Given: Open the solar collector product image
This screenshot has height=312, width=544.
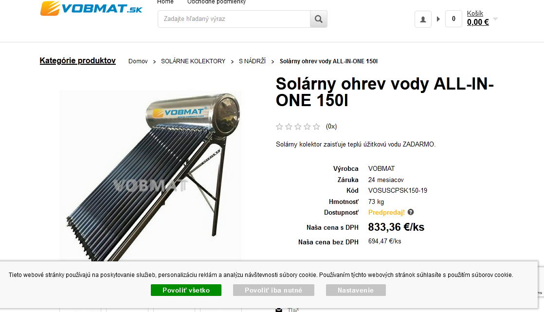Looking at the screenshot, I should [x=150, y=176].
